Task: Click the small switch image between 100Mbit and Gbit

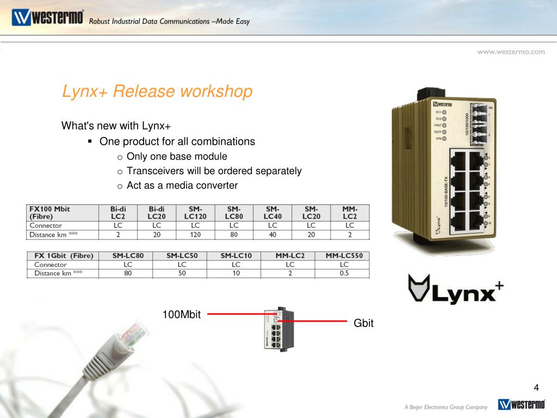Action: point(279,329)
